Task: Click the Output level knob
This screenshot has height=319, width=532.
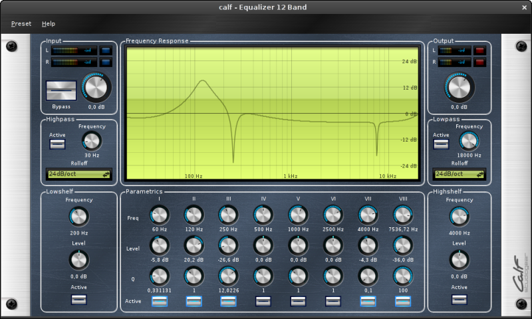Action: tap(460, 87)
